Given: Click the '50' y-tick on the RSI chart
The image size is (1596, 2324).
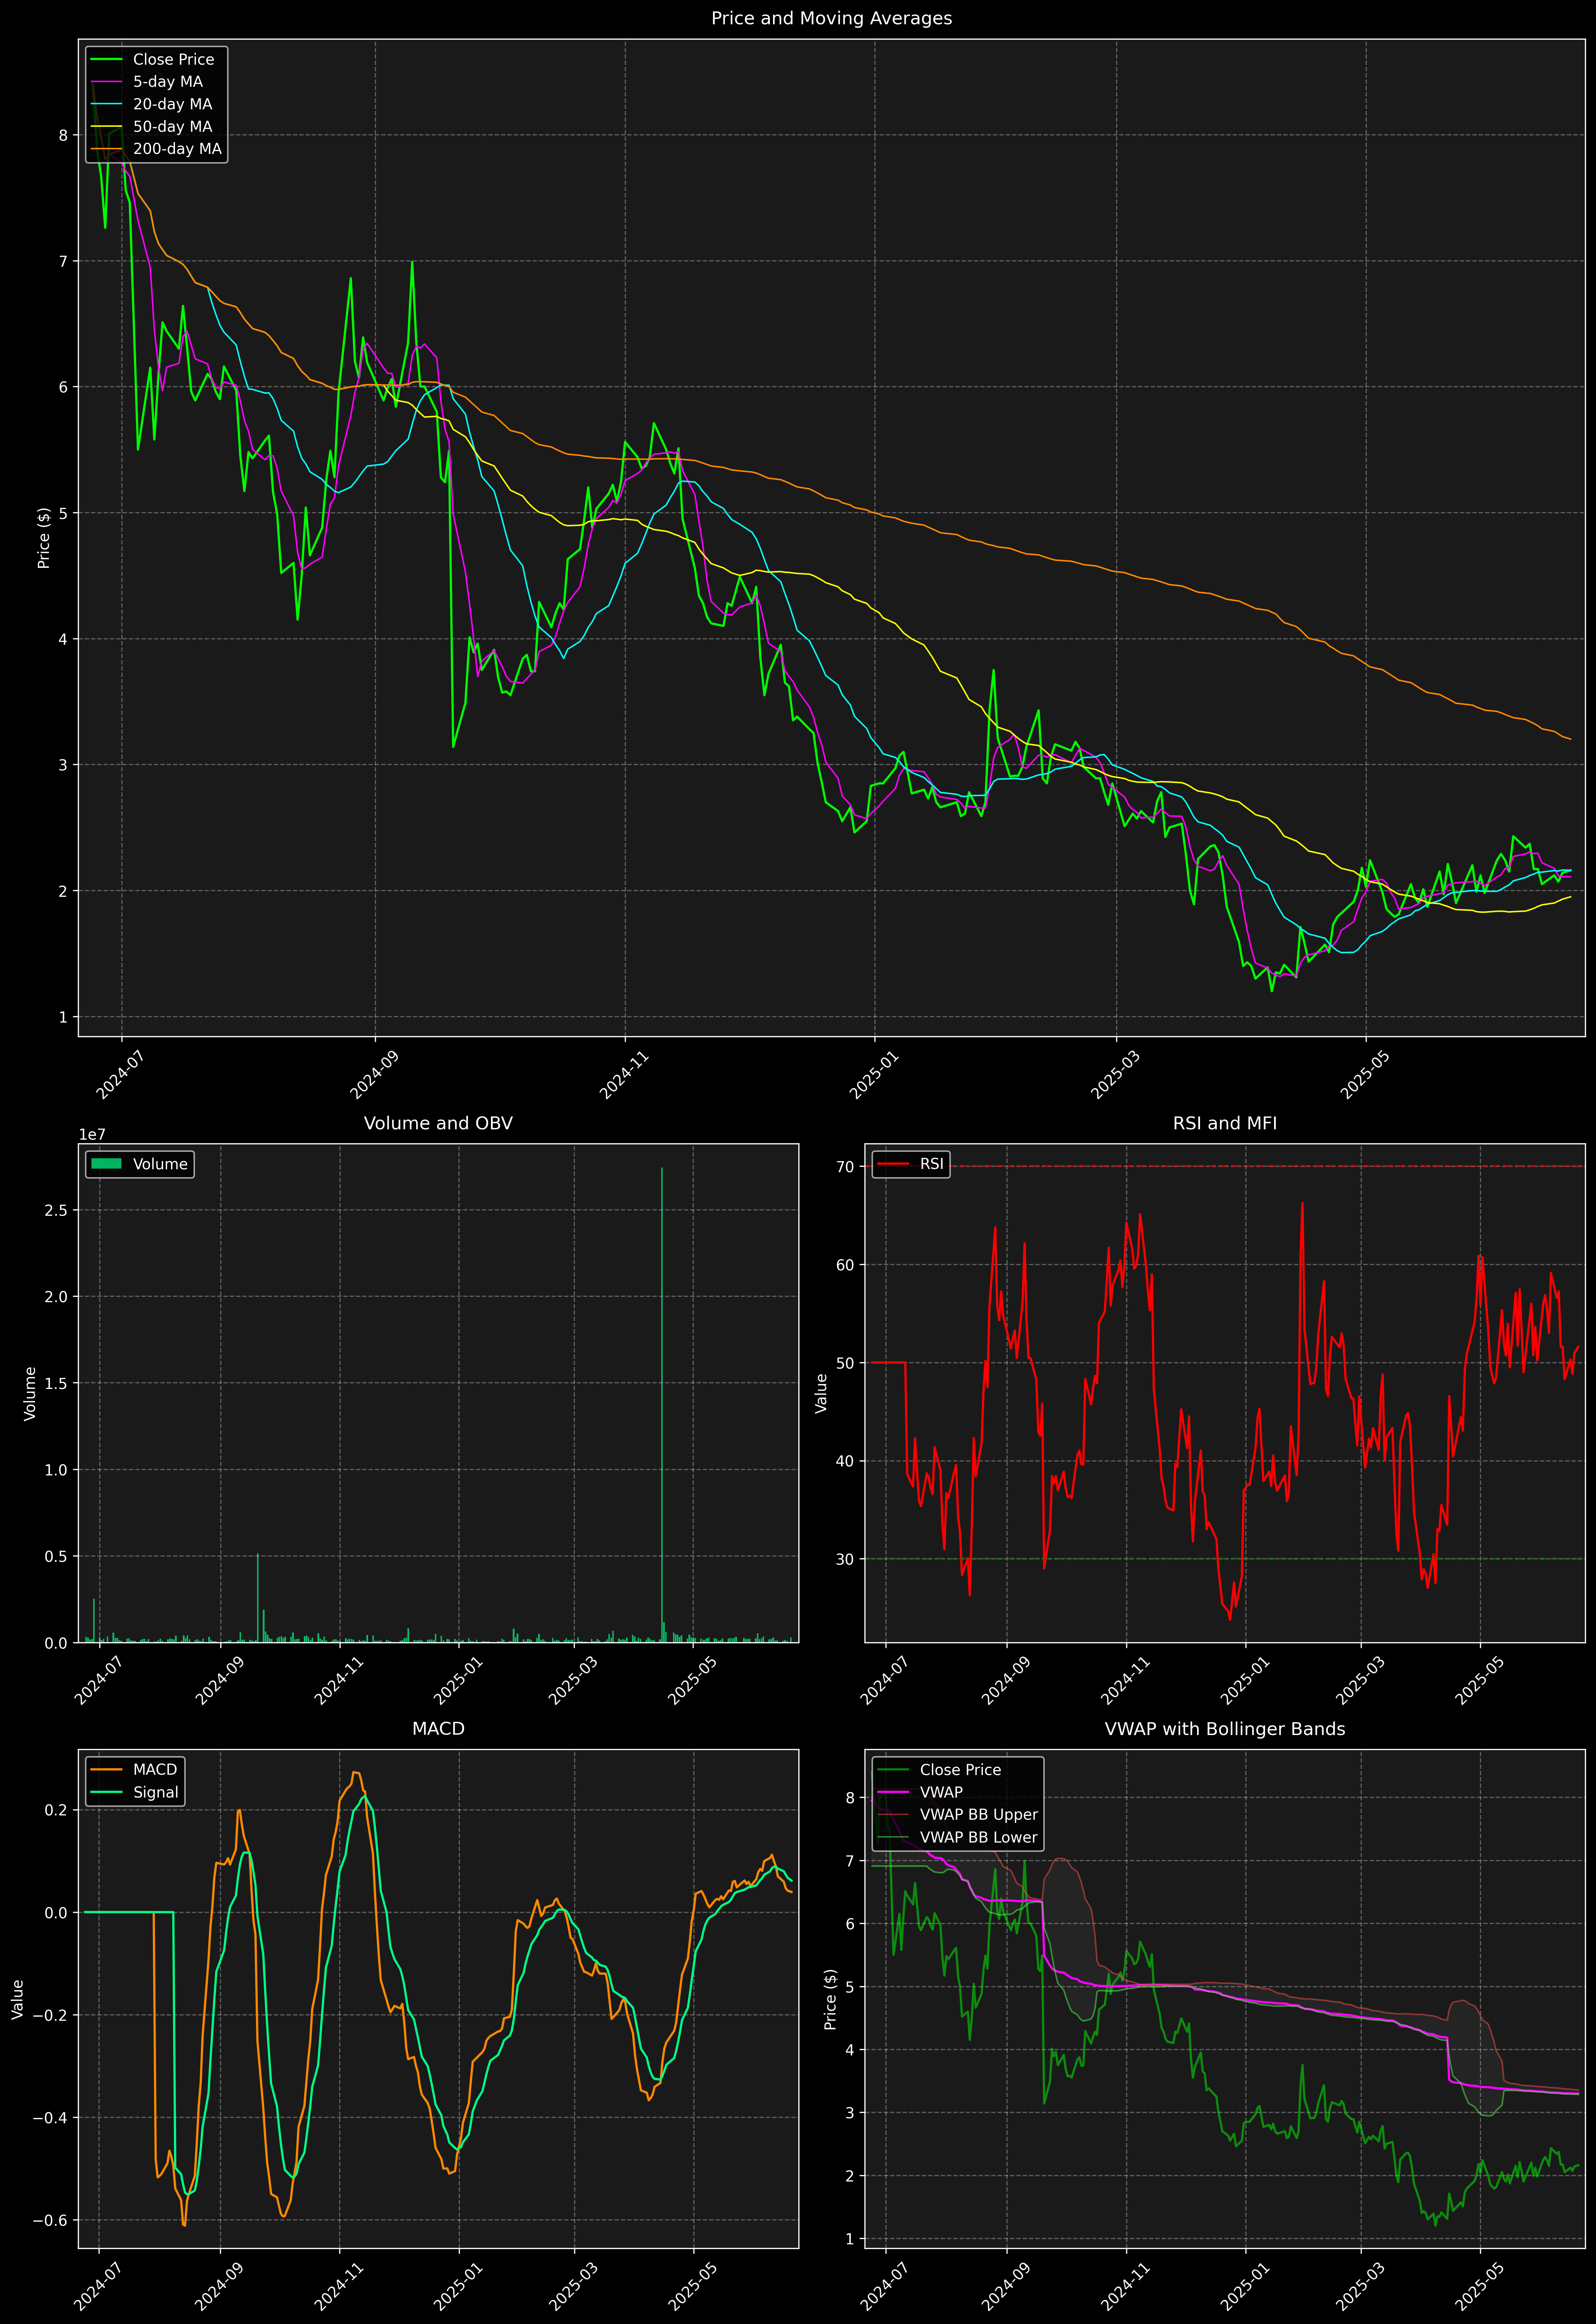Looking at the screenshot, I should (x=846, y=1363).
